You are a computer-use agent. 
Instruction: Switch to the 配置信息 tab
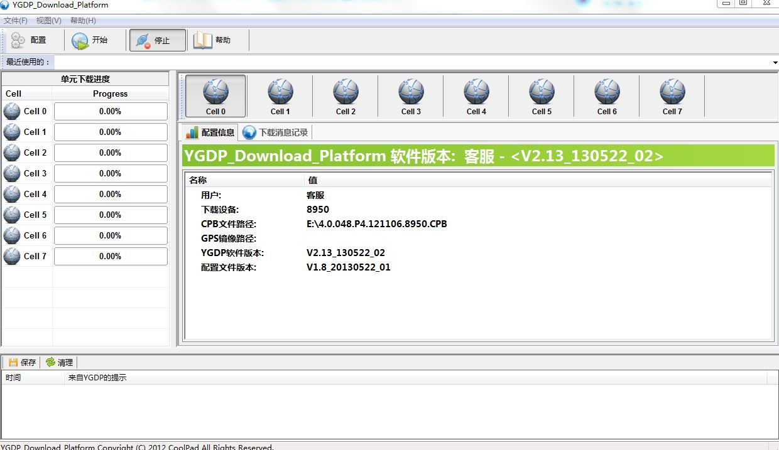[x=214, y=132]
